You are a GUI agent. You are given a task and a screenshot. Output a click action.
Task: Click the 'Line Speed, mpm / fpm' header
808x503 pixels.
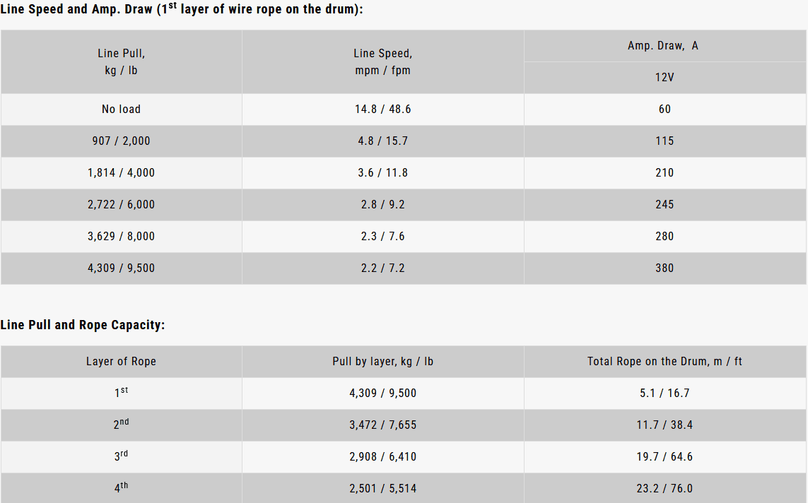tap(382, 61)
